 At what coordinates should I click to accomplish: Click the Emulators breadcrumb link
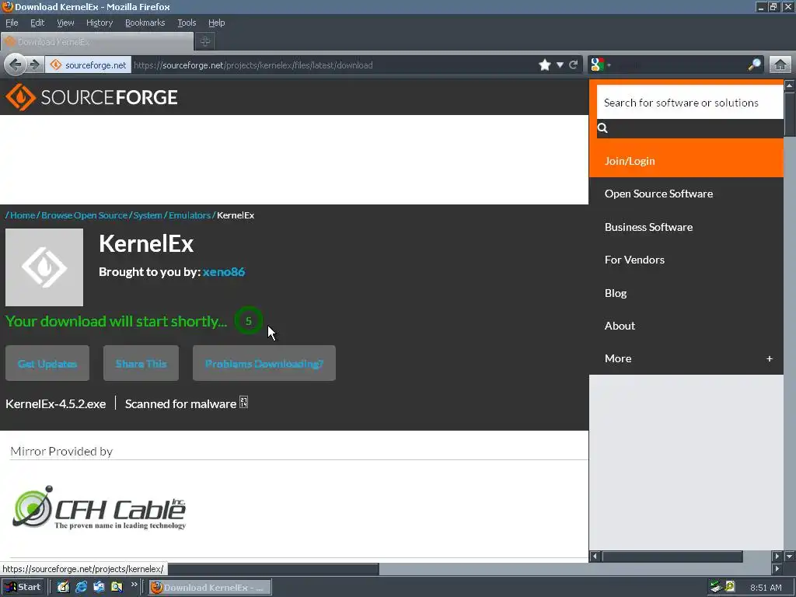tap(190, 215)
